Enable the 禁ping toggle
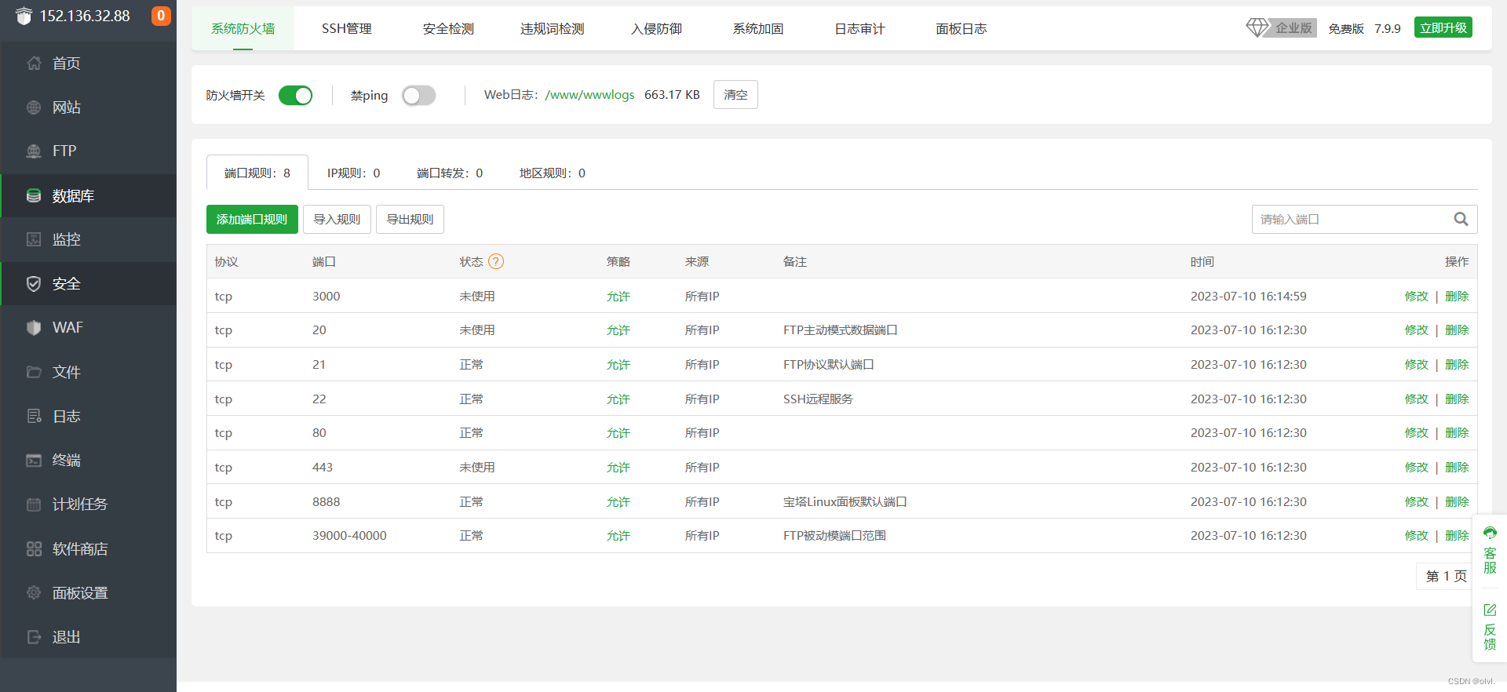The width and height of the screenshot is (1507, 692). pyautogui.click(x=418, y=95)
